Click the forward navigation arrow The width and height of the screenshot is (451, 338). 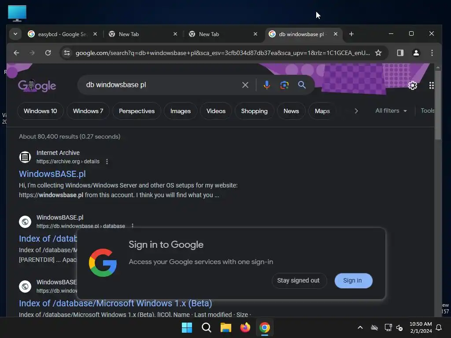(32, 53)
